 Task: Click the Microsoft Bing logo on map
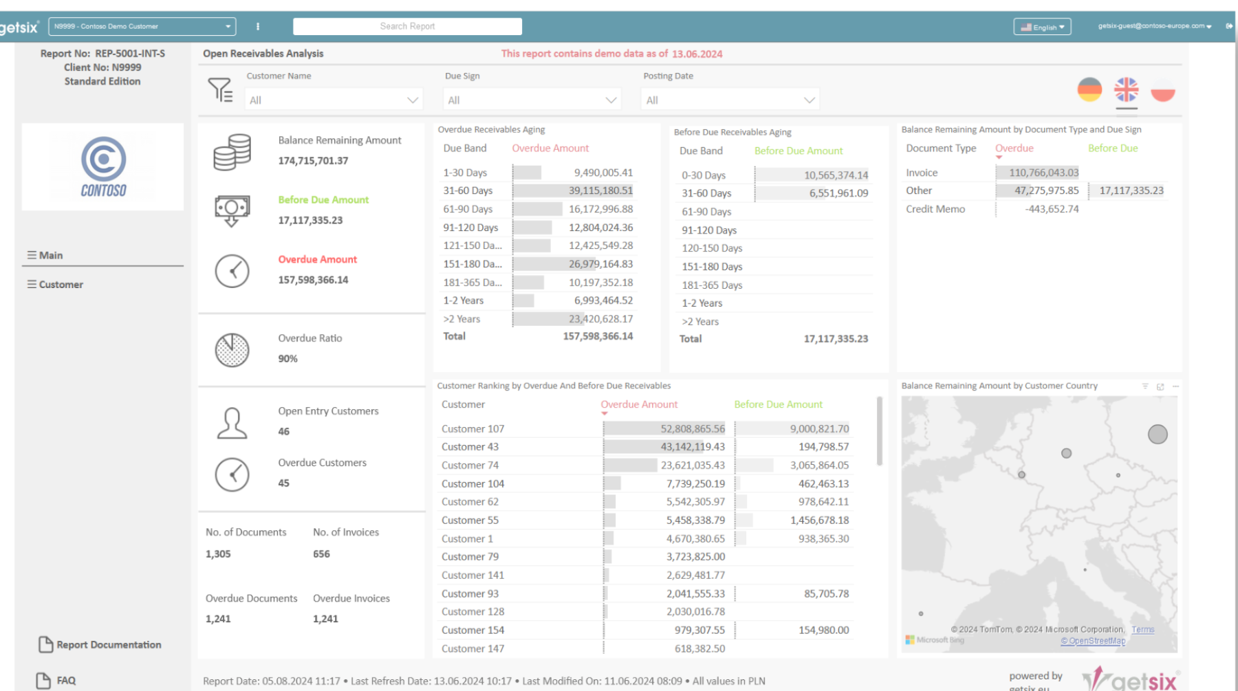tap(935, 640)
